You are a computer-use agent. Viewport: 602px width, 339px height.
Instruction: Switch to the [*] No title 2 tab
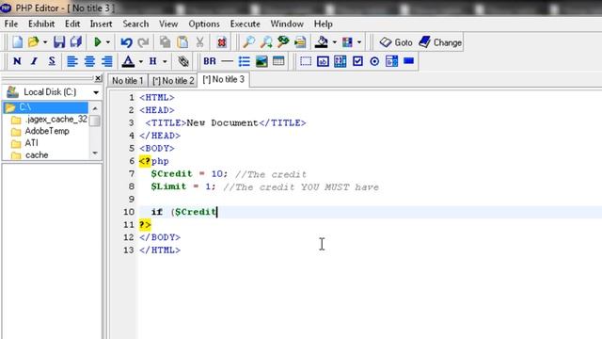pyautogui.click(x=173, y=81)
